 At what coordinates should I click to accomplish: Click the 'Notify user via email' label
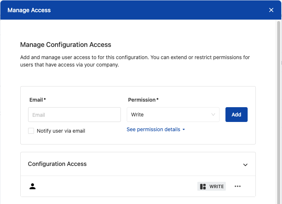pos(61,131)
